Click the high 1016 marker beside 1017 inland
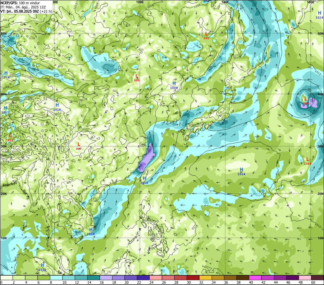This screenshot has height=285, width=324. (57, 107)
